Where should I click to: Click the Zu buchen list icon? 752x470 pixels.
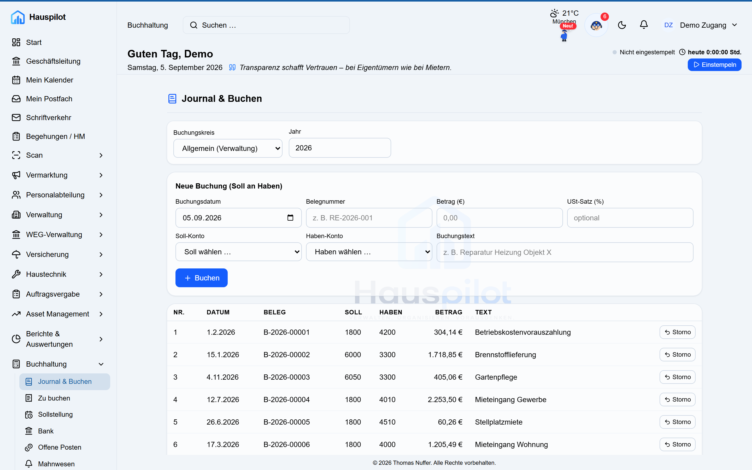point(28,398)
